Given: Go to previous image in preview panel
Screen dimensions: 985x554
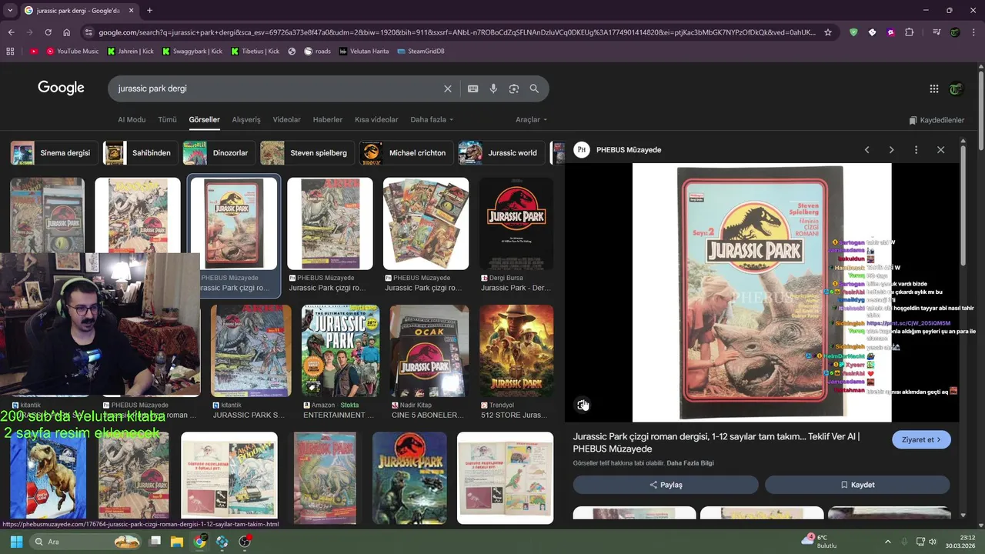Looking at the screenshot, I should point(866,150).
